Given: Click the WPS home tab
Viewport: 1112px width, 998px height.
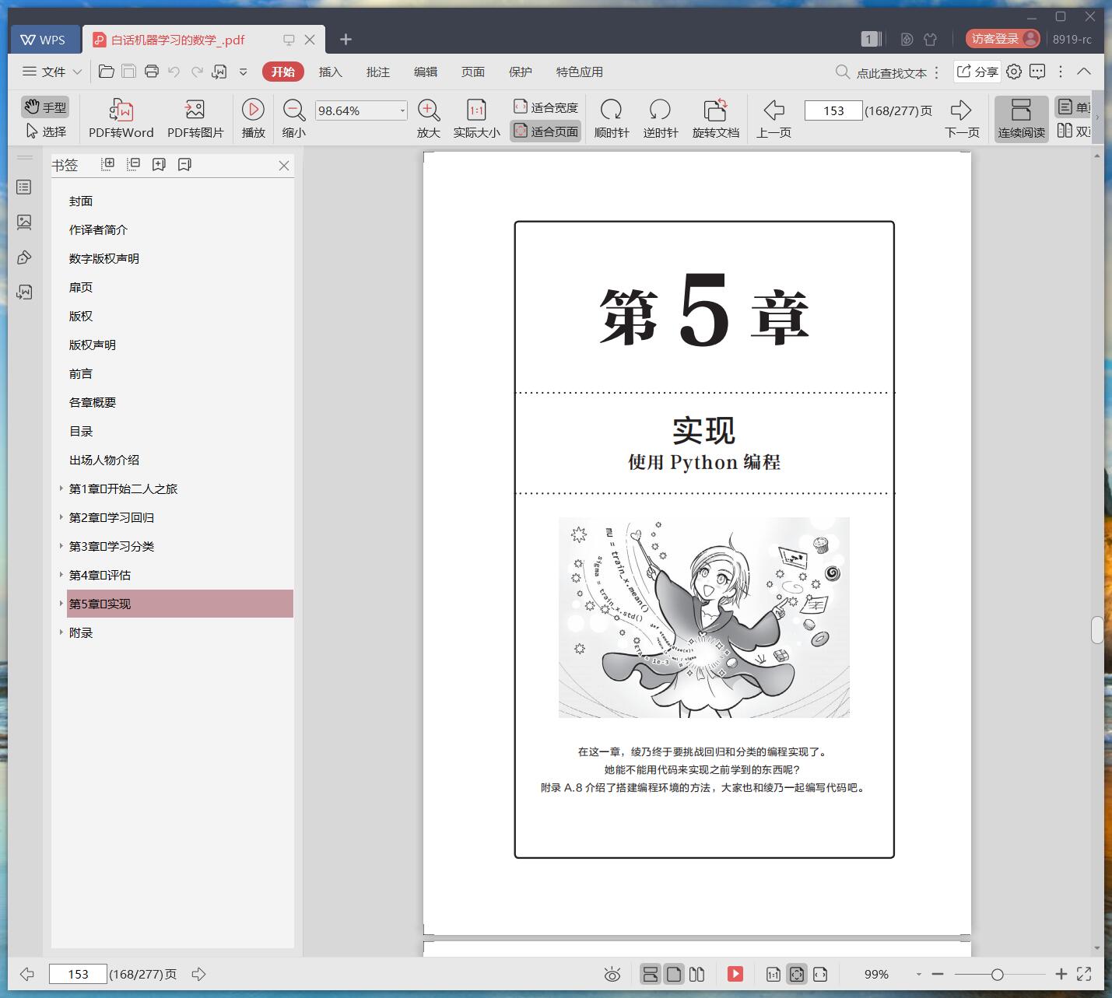Looking at the screenshot, I should [x=44, y=39].
